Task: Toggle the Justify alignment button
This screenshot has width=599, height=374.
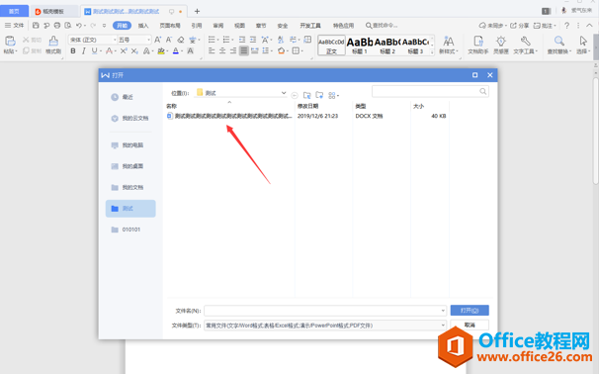Action: coord(244,50)
